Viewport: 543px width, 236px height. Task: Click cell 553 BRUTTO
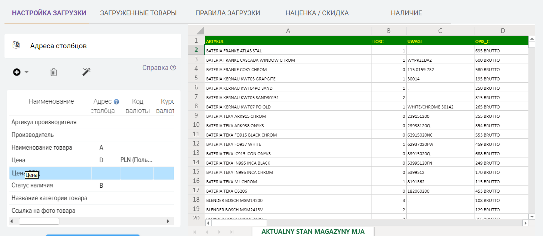tap(501, 135)
